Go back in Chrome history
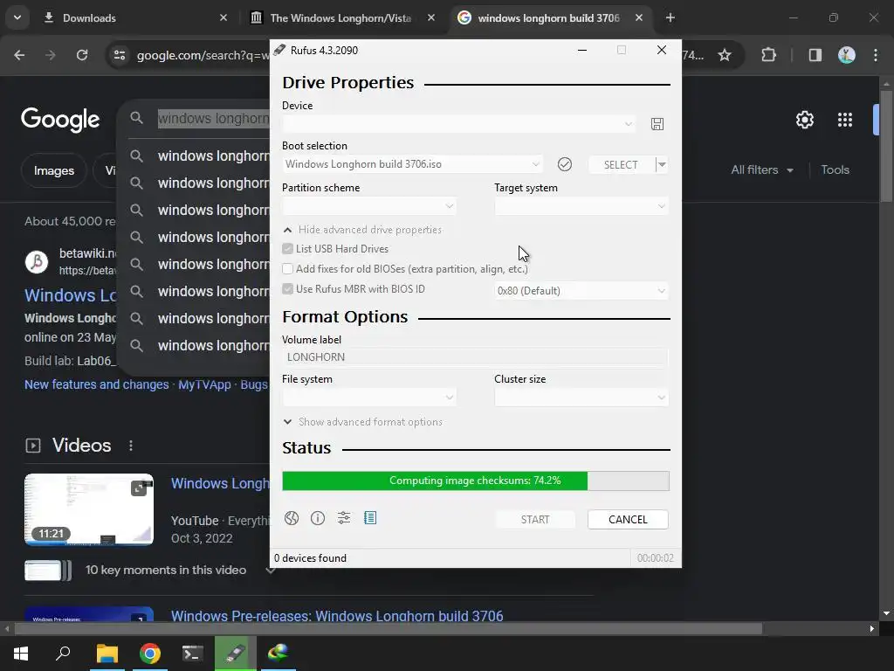This screenshot has height=671, width=894. pyautogui.click(x=19, y=55)
